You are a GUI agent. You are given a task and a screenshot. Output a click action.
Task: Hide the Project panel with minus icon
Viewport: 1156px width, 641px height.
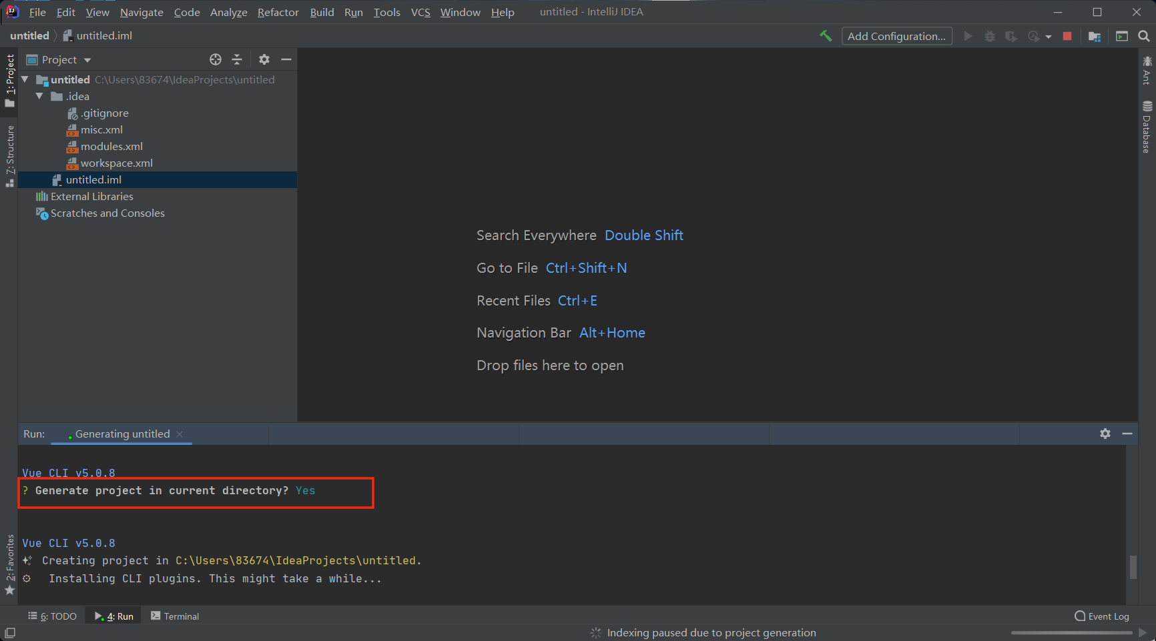[286, 59]
